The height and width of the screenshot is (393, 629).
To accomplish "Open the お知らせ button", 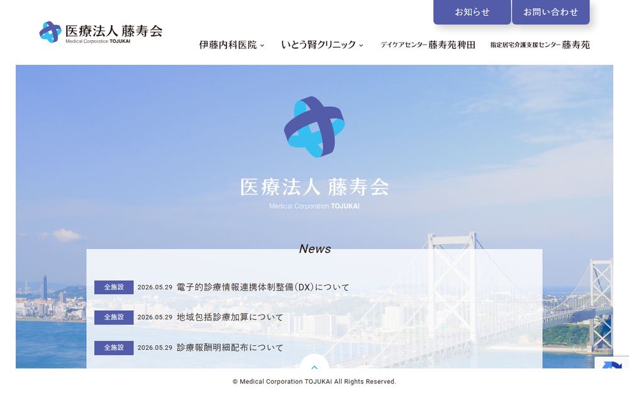I will pos(472,12).
